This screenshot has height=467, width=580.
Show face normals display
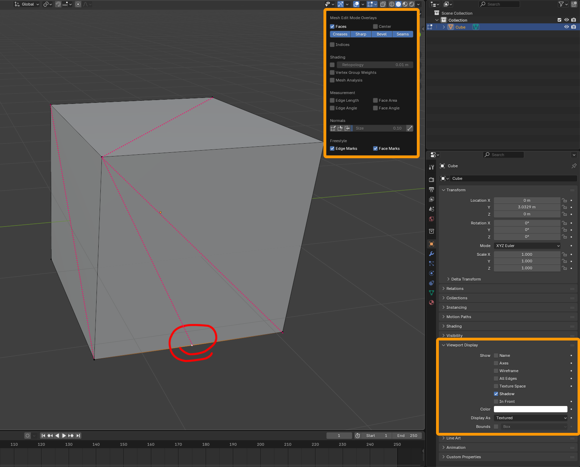347,128
